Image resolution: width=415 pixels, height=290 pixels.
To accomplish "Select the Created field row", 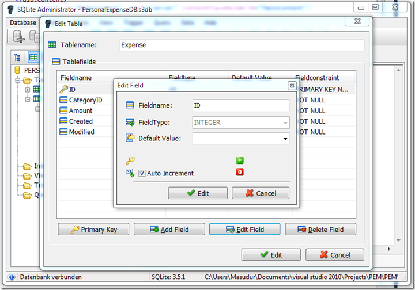I will (206, 121).
